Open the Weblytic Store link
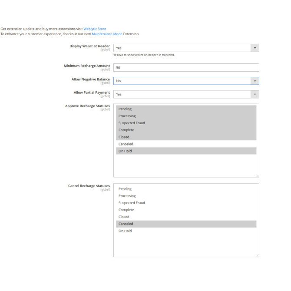291x291 pixels. [x=95, y=29]
